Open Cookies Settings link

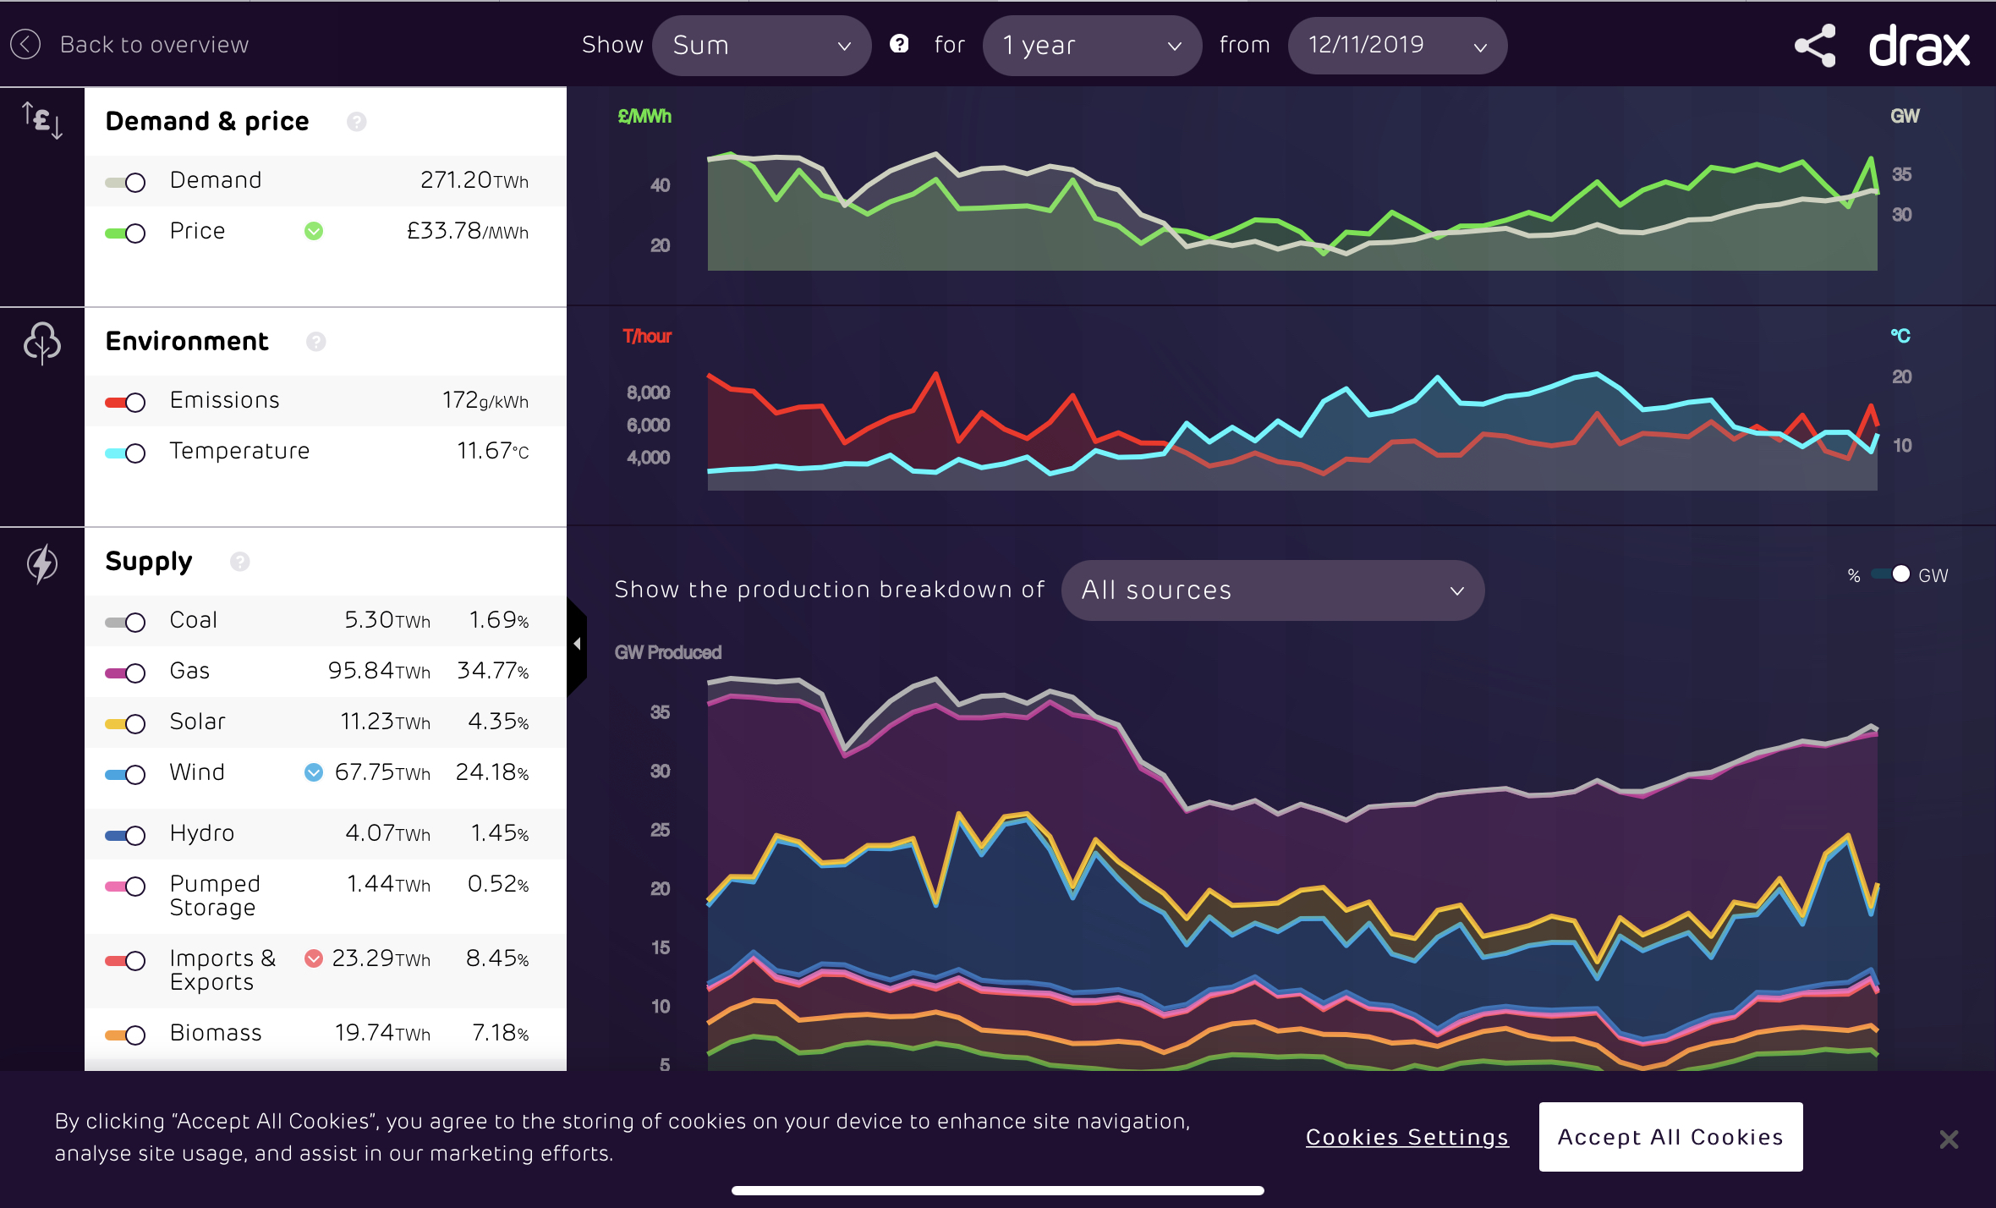[x=1407, y=1137]
